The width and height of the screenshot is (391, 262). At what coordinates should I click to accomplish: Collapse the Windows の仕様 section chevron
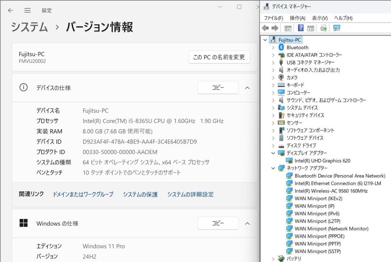point(247,223)
